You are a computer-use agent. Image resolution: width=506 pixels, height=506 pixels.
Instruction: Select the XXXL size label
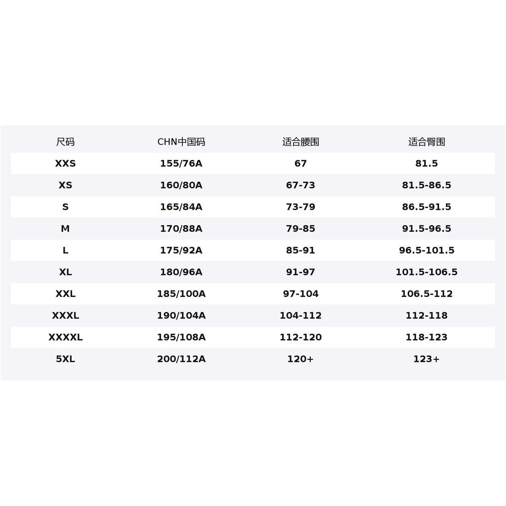(65, 315)
